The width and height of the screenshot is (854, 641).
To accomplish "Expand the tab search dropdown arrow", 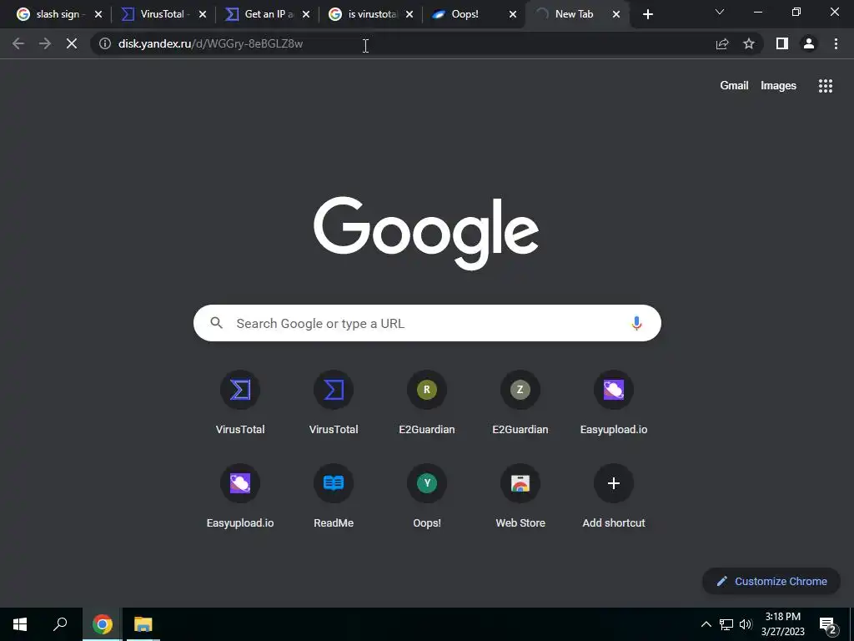I will tap(720, 12).
